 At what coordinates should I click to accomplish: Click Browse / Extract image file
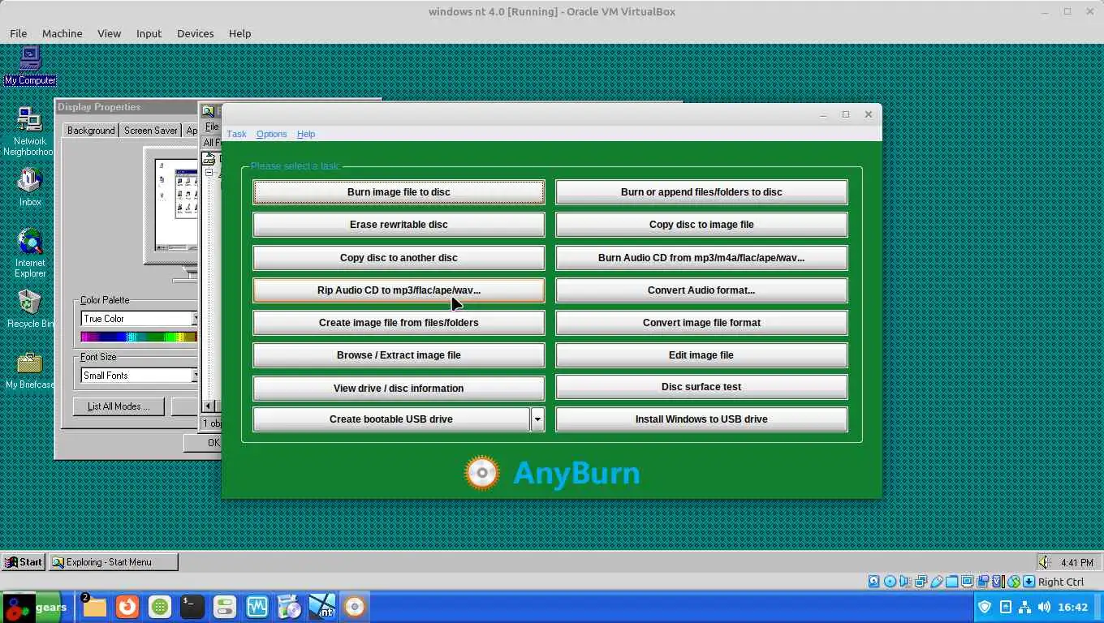pos(399,355)
